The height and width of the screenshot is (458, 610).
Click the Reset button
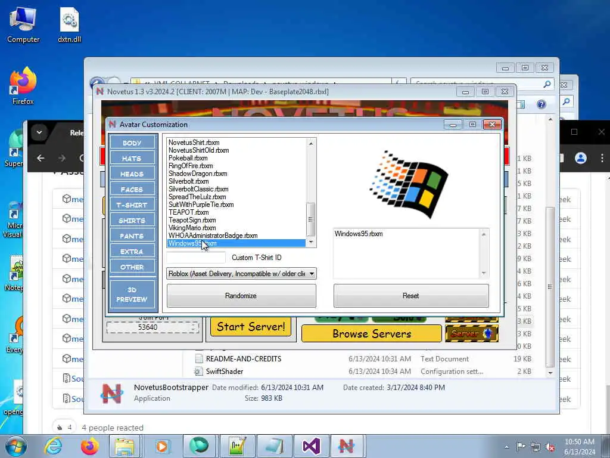(411, 296)
